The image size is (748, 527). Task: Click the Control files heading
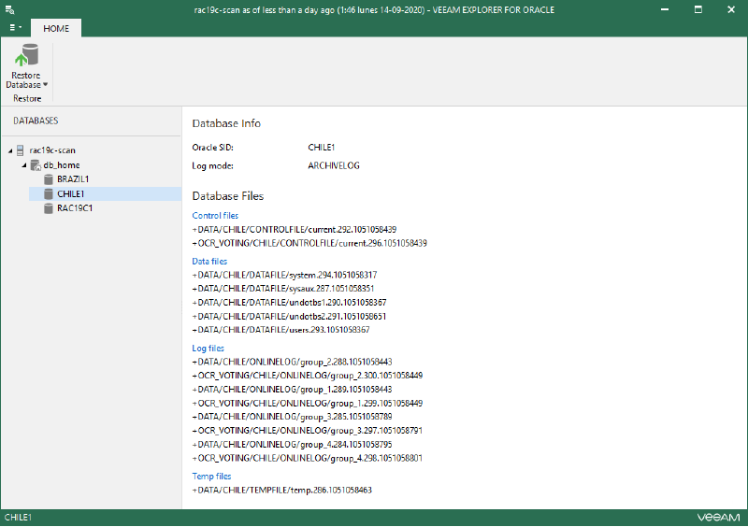click(x=215, y=216)
